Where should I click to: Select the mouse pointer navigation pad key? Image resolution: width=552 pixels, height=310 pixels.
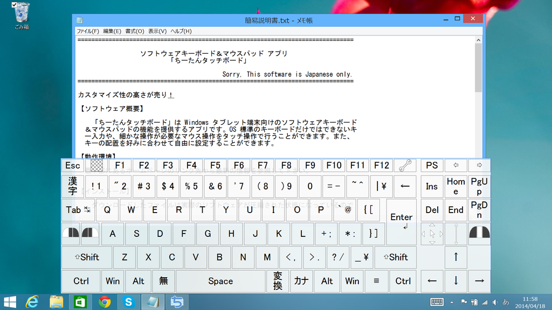coord(432,234)
